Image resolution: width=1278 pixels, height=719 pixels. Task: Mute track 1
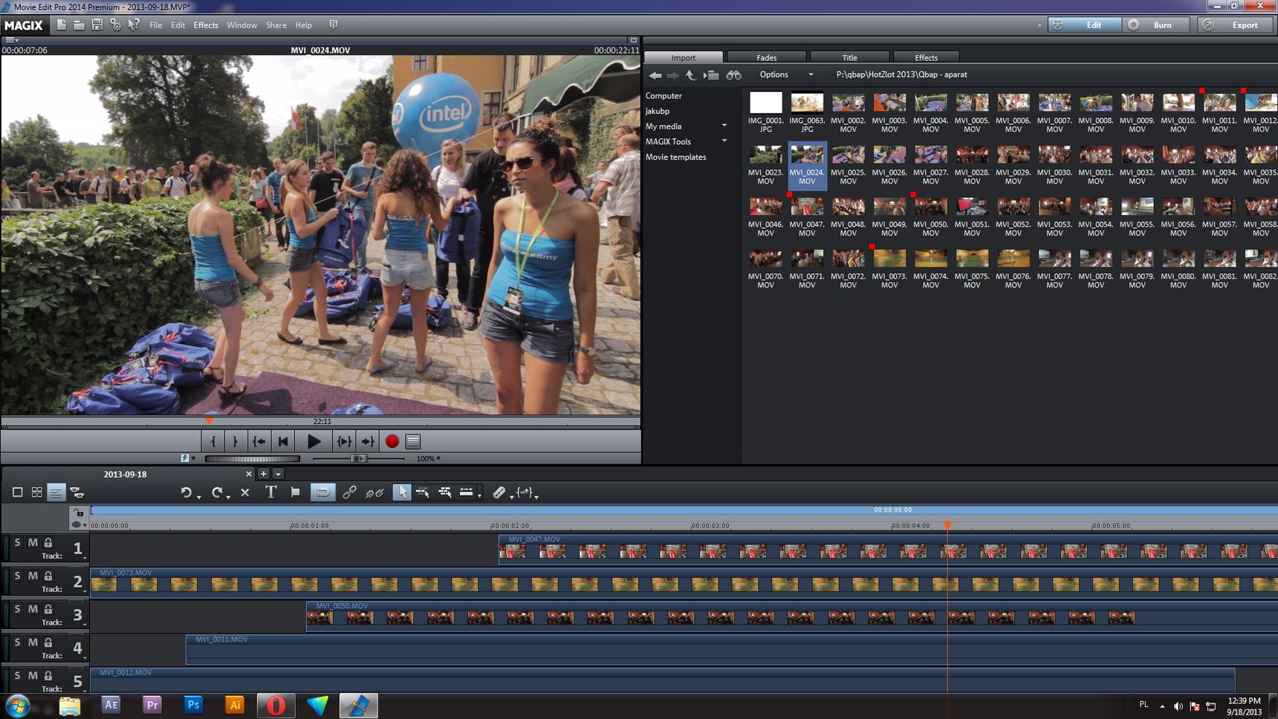pos(33,542)
